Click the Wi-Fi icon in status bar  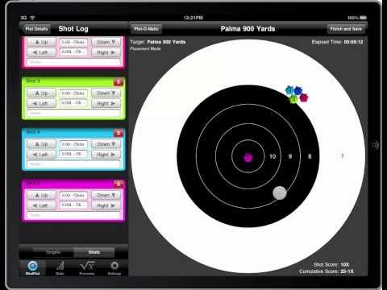(32, 18)
